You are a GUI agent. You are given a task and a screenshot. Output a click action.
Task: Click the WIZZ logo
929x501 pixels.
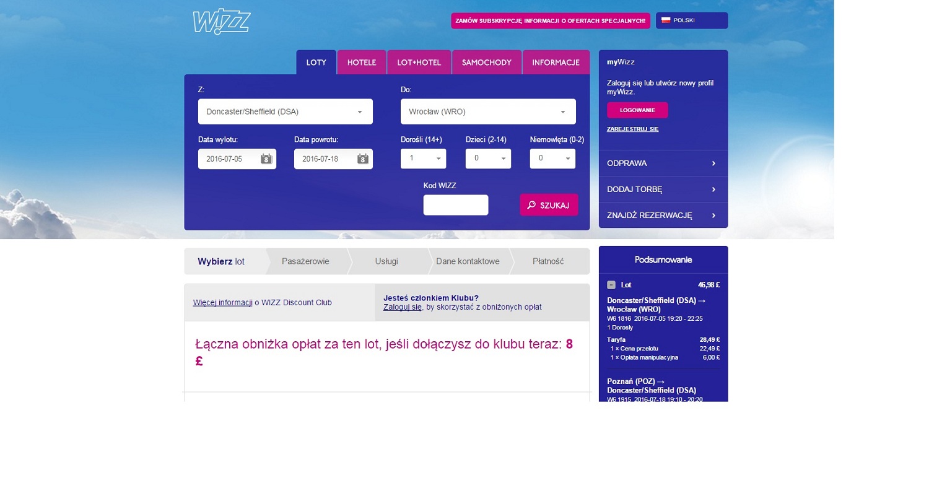(221, 22)
